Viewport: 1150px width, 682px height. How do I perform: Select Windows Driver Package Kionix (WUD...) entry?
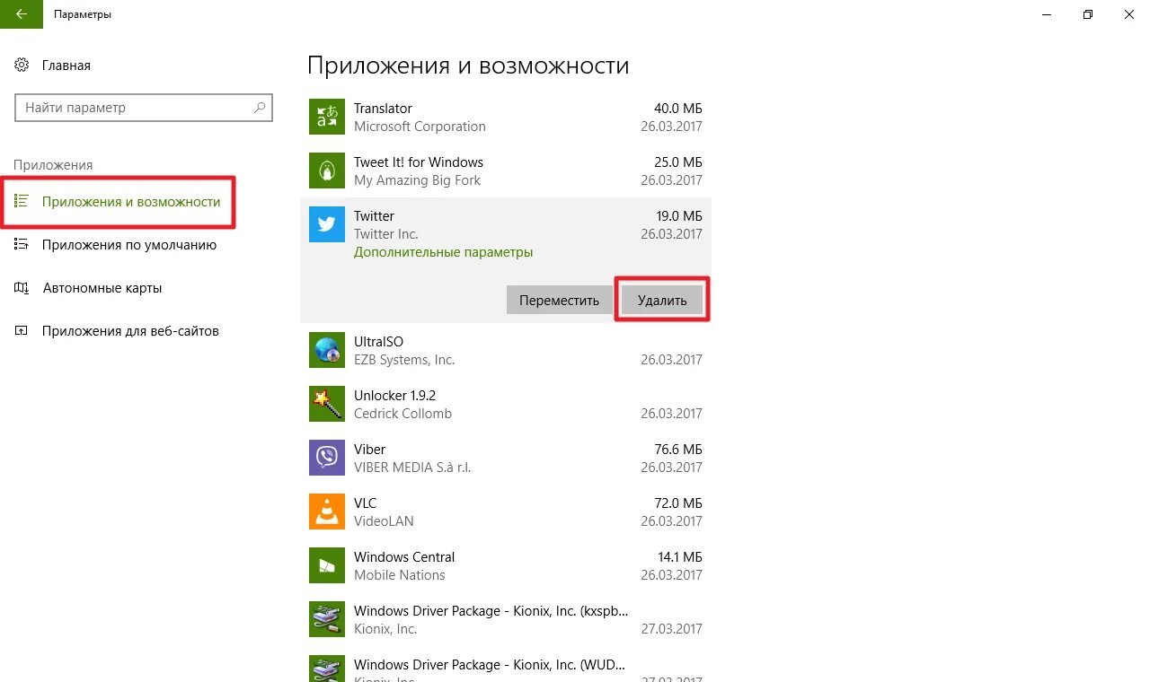(491, 665)
